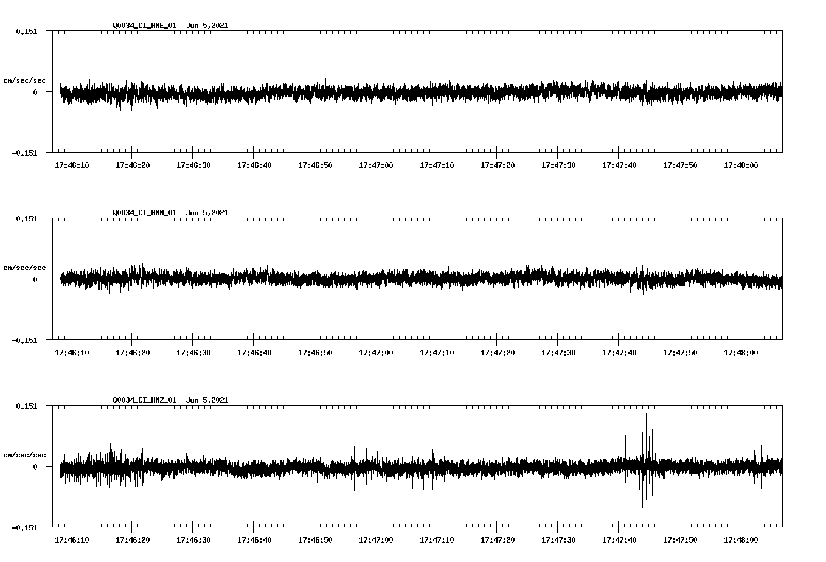Pick the 17:48:00 time label under the HNZ plot

[741, 539]
